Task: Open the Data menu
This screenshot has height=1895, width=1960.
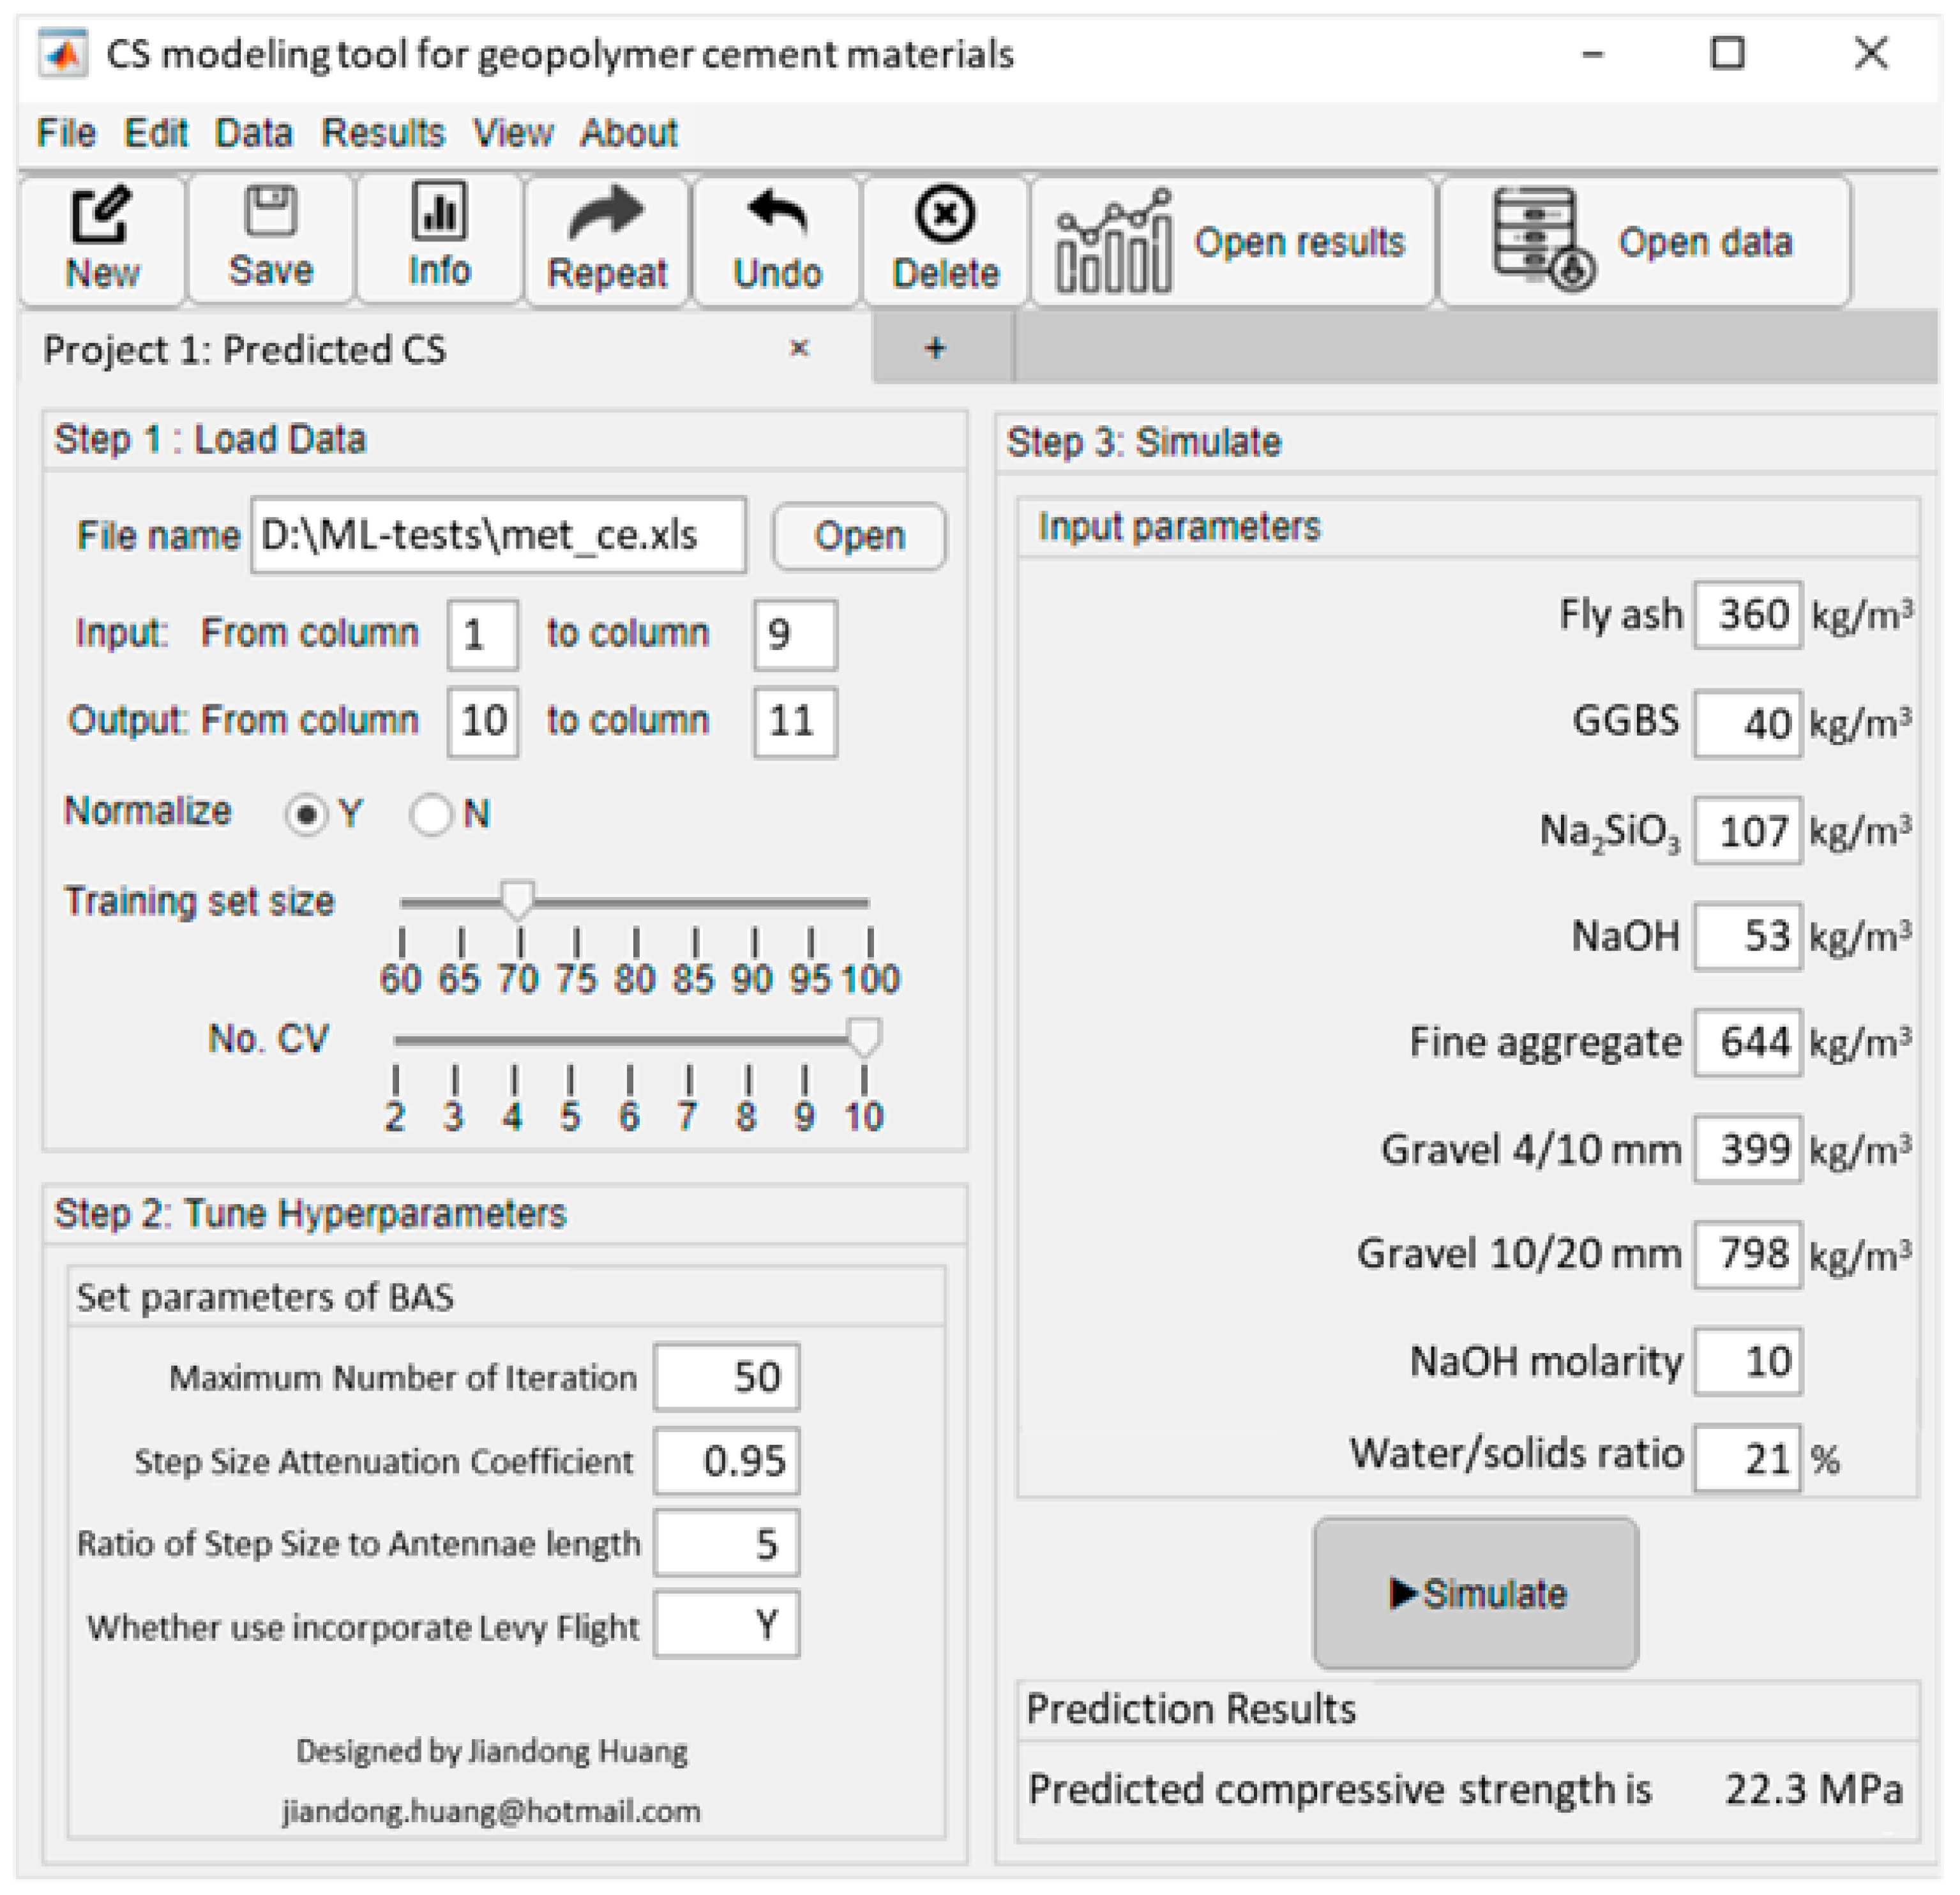Action: click(x=253, y=133)
